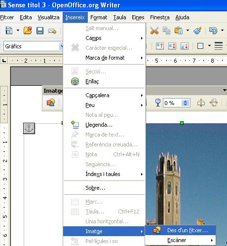This screenshot has height=246, width=227.
Task: Choose Enllaç menu item
Action: 104,81
